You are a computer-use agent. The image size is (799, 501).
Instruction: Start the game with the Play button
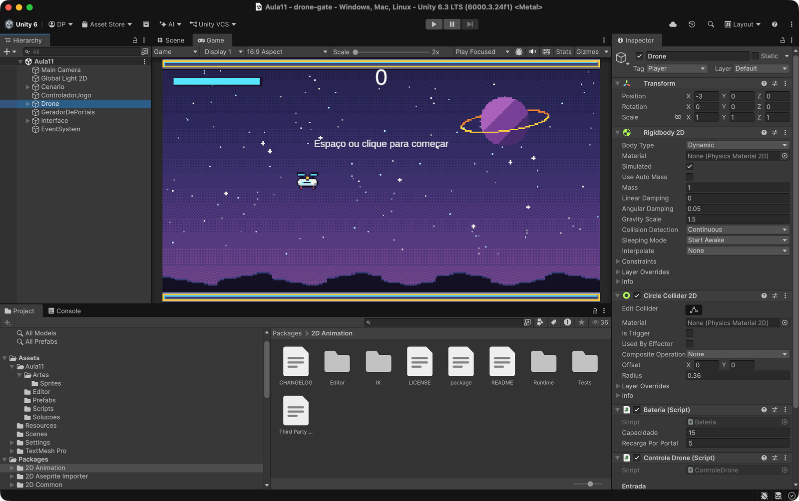(434, 24)
